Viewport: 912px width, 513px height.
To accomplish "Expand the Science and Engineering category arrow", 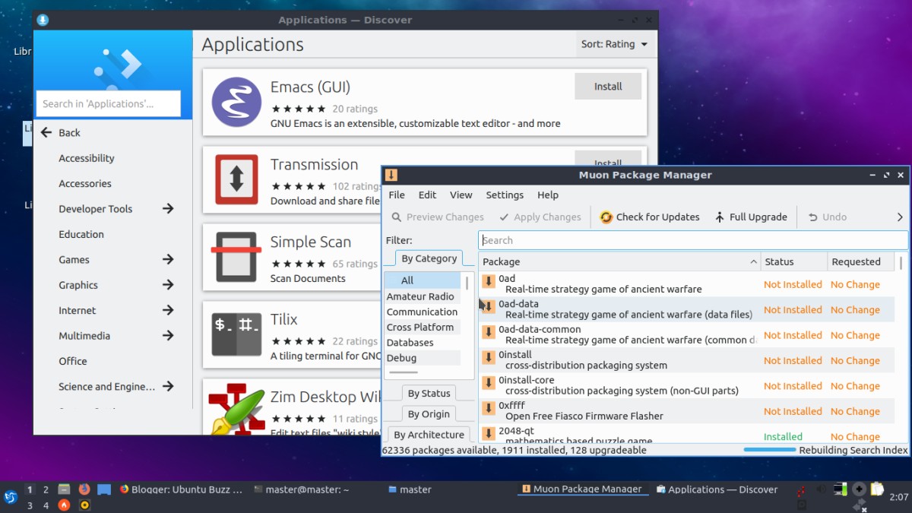I will [x=168, y=386].
